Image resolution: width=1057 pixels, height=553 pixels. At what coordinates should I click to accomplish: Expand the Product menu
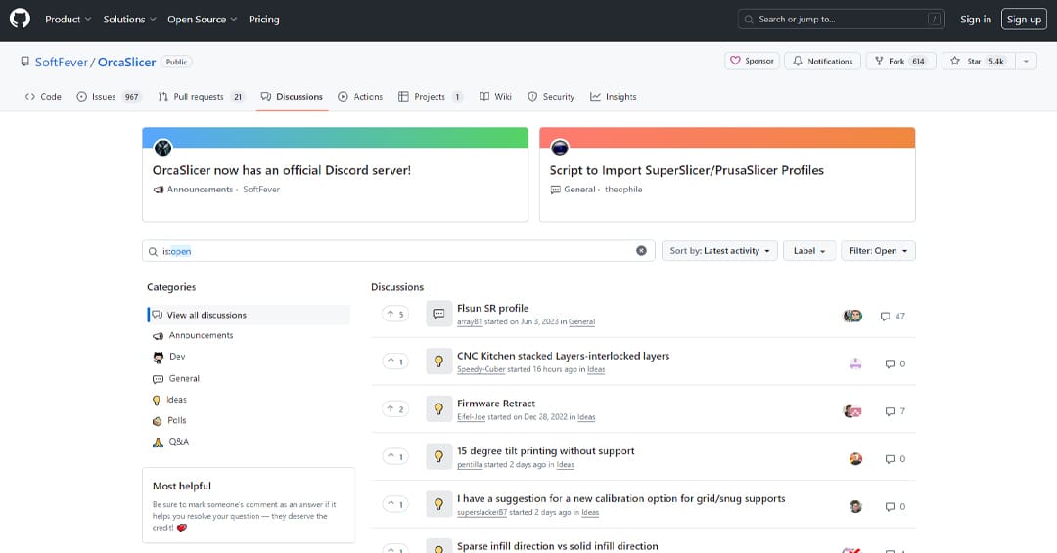click(68, 20)
